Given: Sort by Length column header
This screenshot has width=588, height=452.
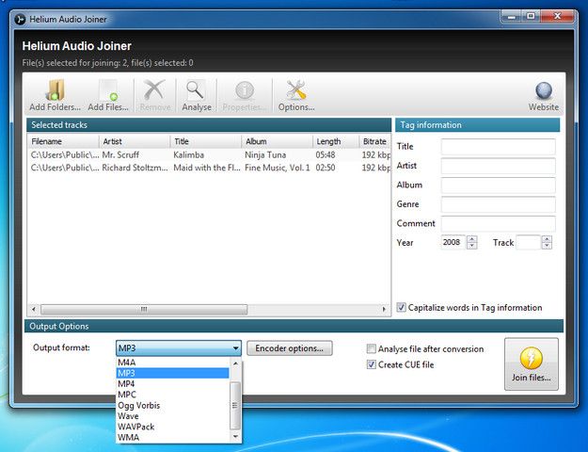Looking at the screenshot, I should point(336,141).
